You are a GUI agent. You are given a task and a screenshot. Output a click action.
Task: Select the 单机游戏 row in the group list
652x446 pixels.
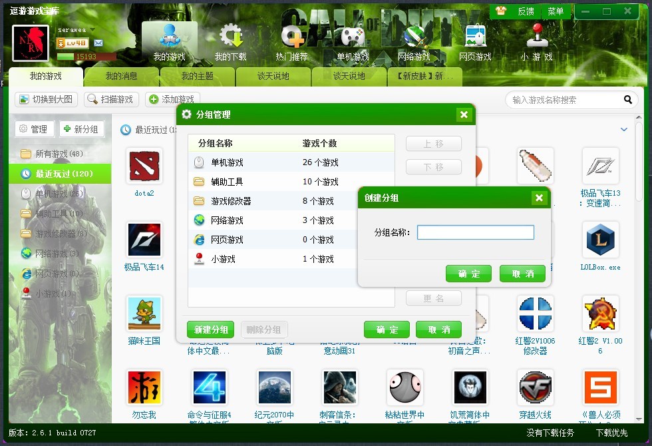pyautogui.click(x=291, y=162)
